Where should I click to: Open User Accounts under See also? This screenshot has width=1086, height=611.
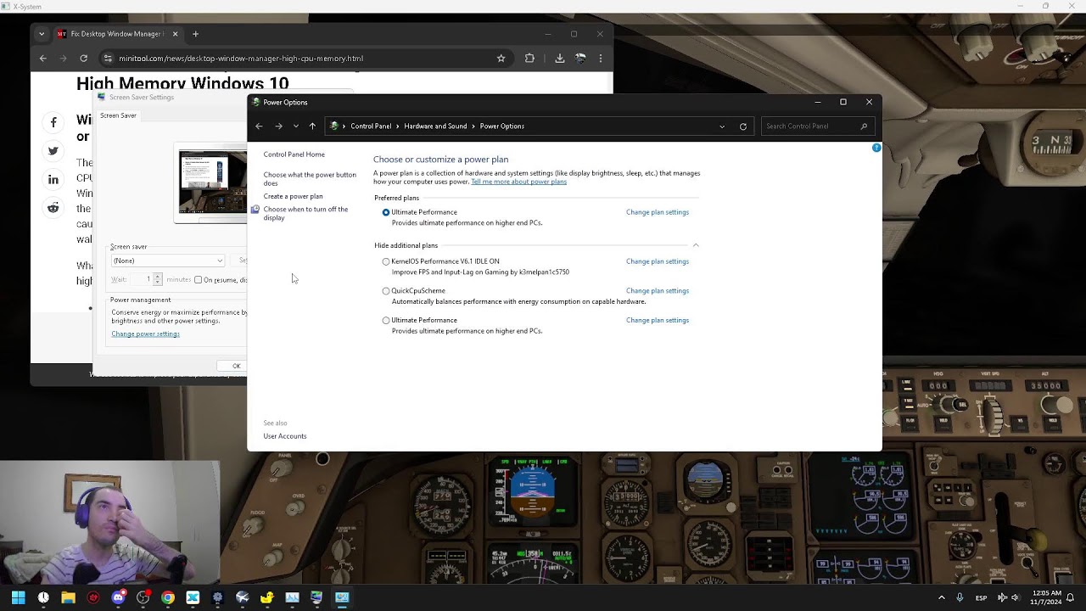[285, 436]
